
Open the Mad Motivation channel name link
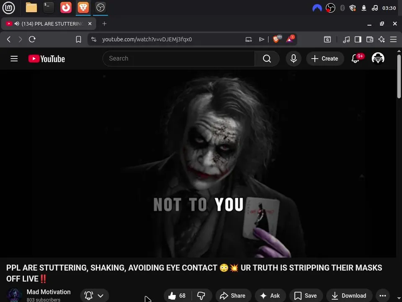pos(49,292)
